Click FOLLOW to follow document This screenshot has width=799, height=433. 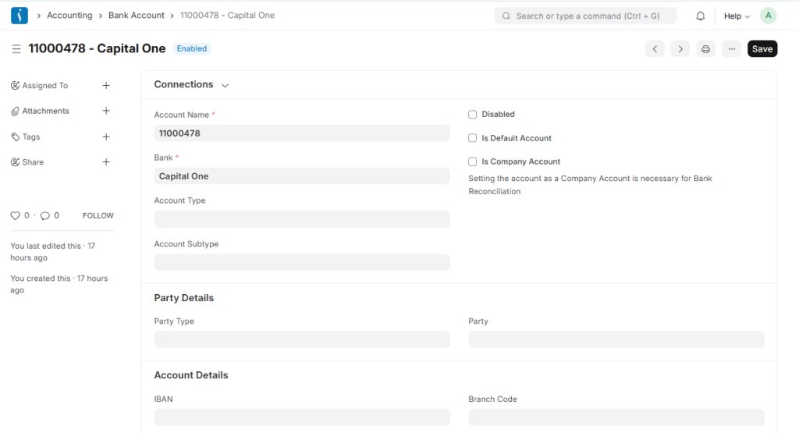[98, 215]
